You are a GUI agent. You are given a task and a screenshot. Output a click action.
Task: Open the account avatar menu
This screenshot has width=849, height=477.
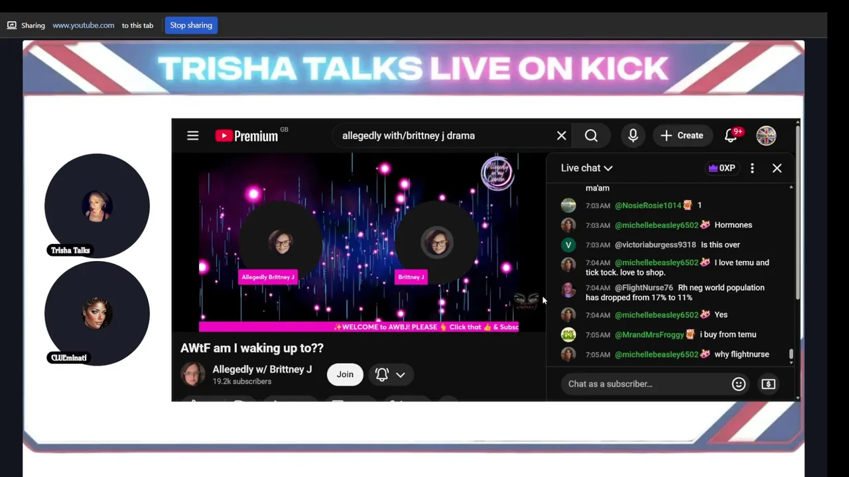click(766, 136)
